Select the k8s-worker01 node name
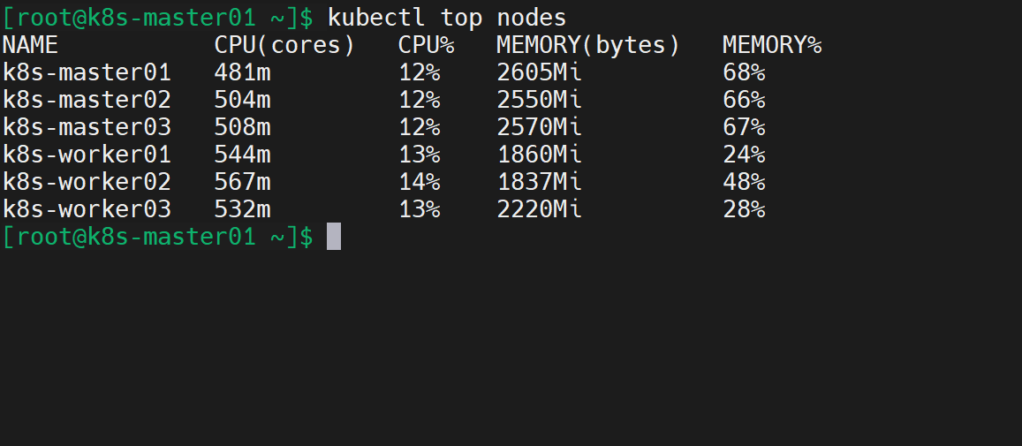1022x446 pixels. (x=87, y=155)
